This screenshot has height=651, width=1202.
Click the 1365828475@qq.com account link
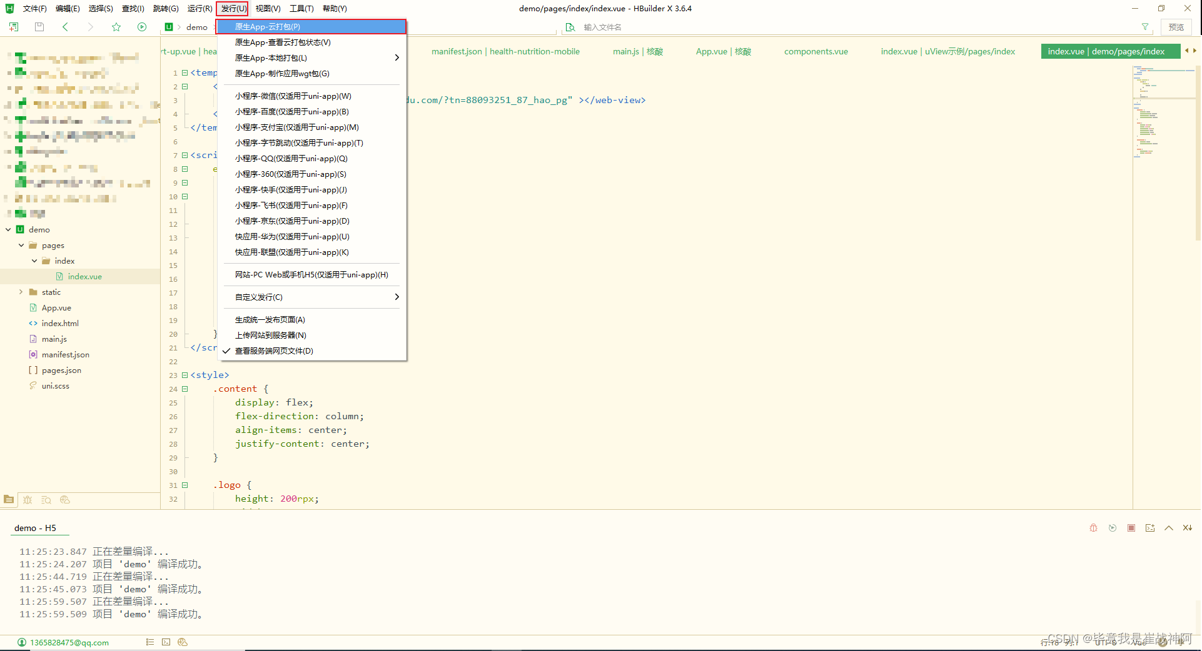coord(69,642)
